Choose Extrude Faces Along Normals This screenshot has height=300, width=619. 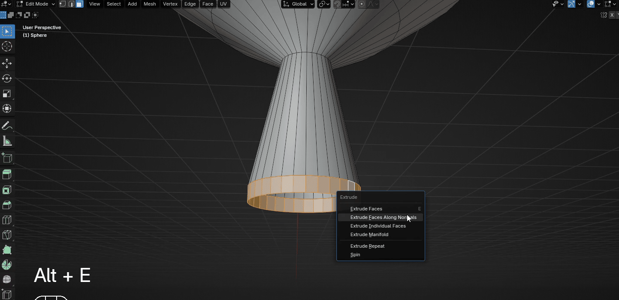[x=383, y=217]
